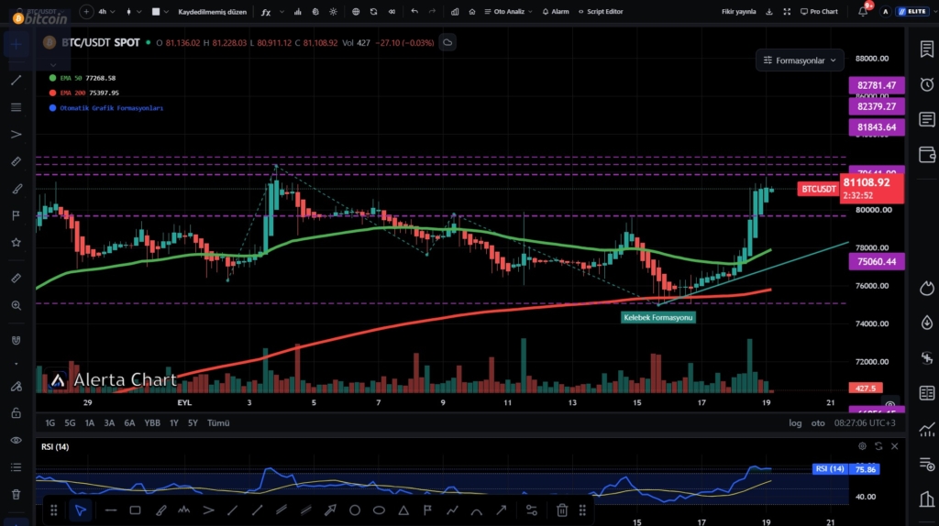Toggle EMA 200 indicator legend
939x526 pixels.
pos(83,93)
